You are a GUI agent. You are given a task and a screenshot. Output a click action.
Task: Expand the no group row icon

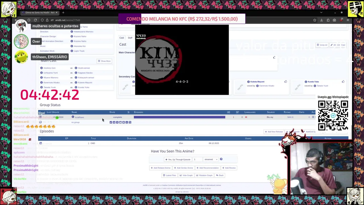pos(40,122)
